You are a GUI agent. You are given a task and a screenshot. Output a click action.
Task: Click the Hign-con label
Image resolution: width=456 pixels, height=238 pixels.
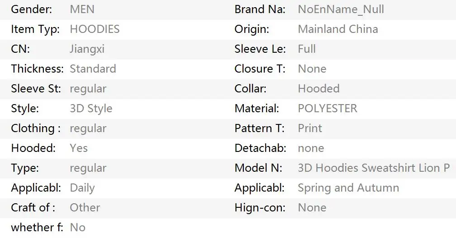click(260, 208)
